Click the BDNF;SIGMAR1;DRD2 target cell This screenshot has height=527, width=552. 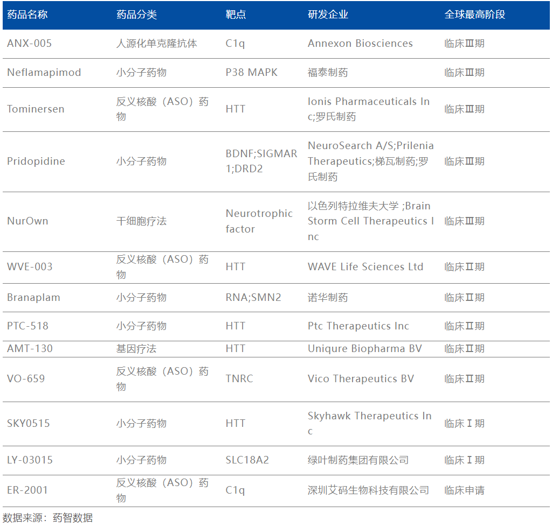point(261,161)
